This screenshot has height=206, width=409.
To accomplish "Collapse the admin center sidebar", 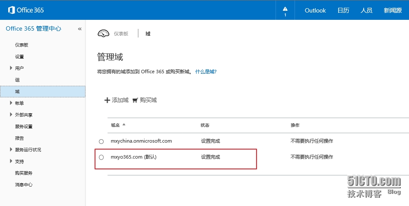I will [x=79, y=29].
